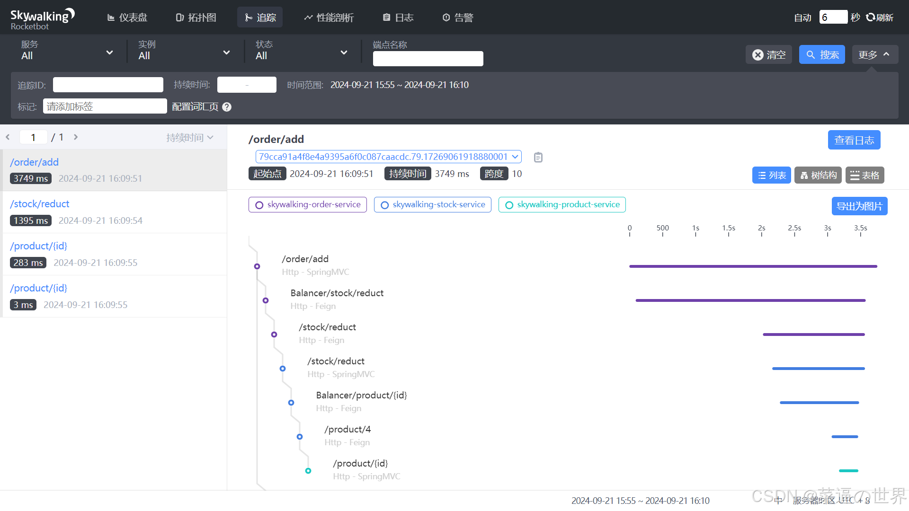Switch to the 性能剖析 profiling tab
The height and width of the screenshot is (511, 909).
[329, 18]
